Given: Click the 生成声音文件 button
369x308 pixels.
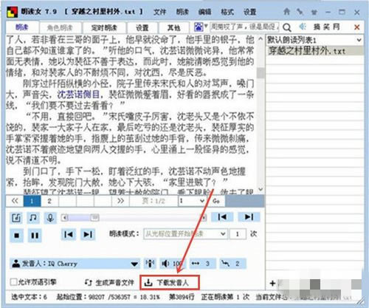Looking at the screenshot, I should coord(109,283).
